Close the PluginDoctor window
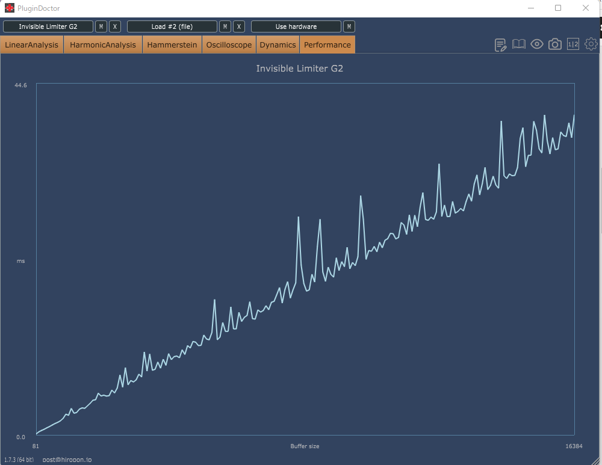Image resolution: width=602 pixels, height=465 pixels. coord(586,8)
